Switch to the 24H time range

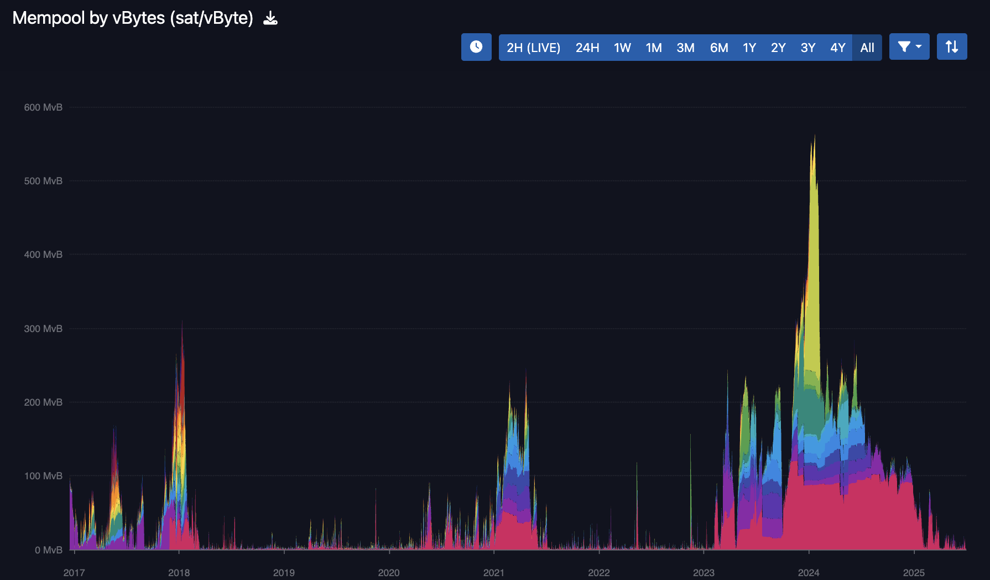(587, 48)
